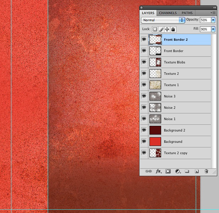
Task: Click the Fill value field
Action: [205, 29]
